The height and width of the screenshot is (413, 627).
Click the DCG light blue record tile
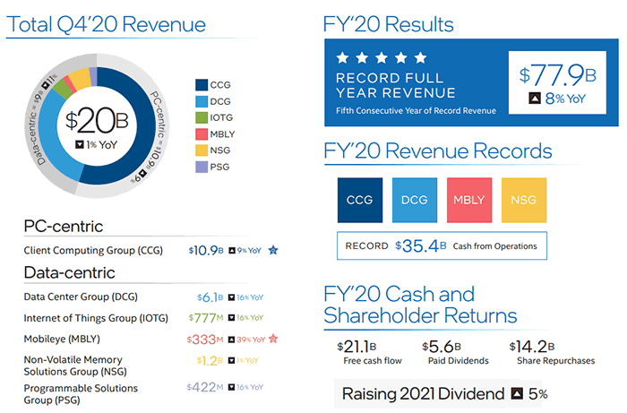(415, 200)
